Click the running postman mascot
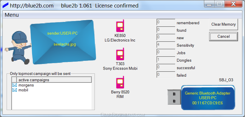 tap(18, 48)
